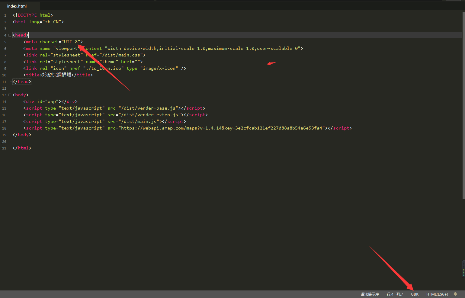
Task: Open the notification bell in status bar
Action: click(455, 294)
